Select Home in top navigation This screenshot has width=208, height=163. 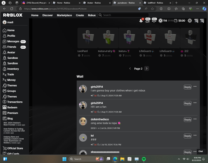(35, 15)
